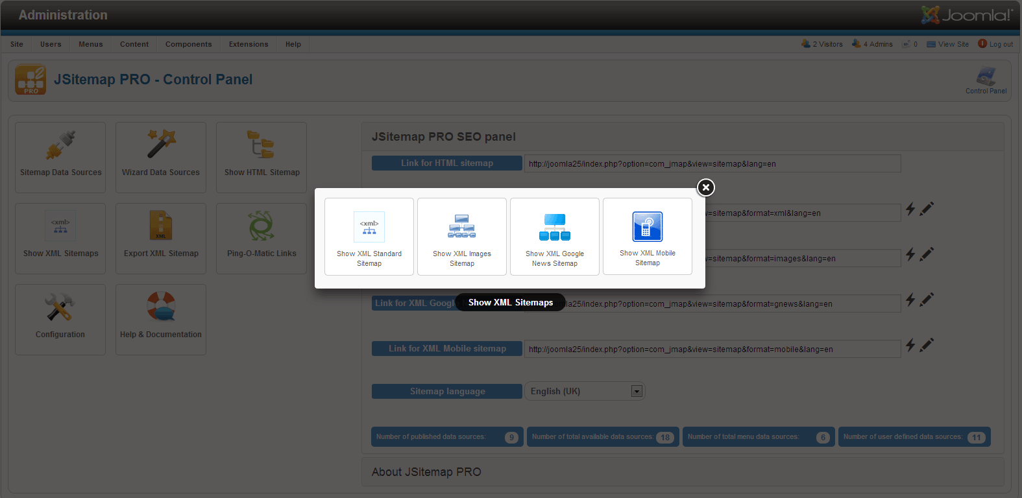The image size is (1022, 498).
Task: Open Ping-O-Matic Links icon
Action: [262, 227]
